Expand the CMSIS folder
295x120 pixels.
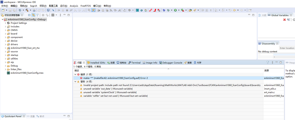5,30
